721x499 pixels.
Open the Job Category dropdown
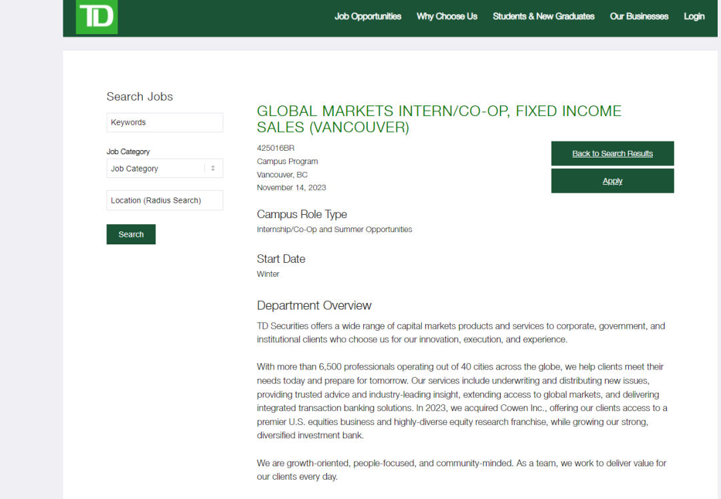(x=165, y=169)
